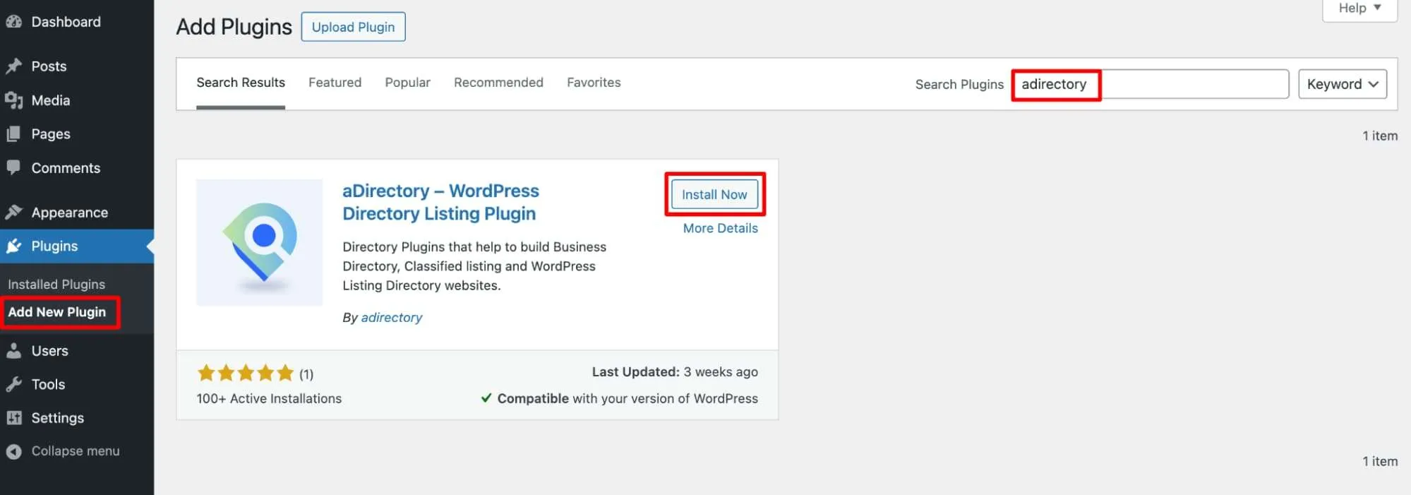Open Installed Plugins submenu item

56,284
